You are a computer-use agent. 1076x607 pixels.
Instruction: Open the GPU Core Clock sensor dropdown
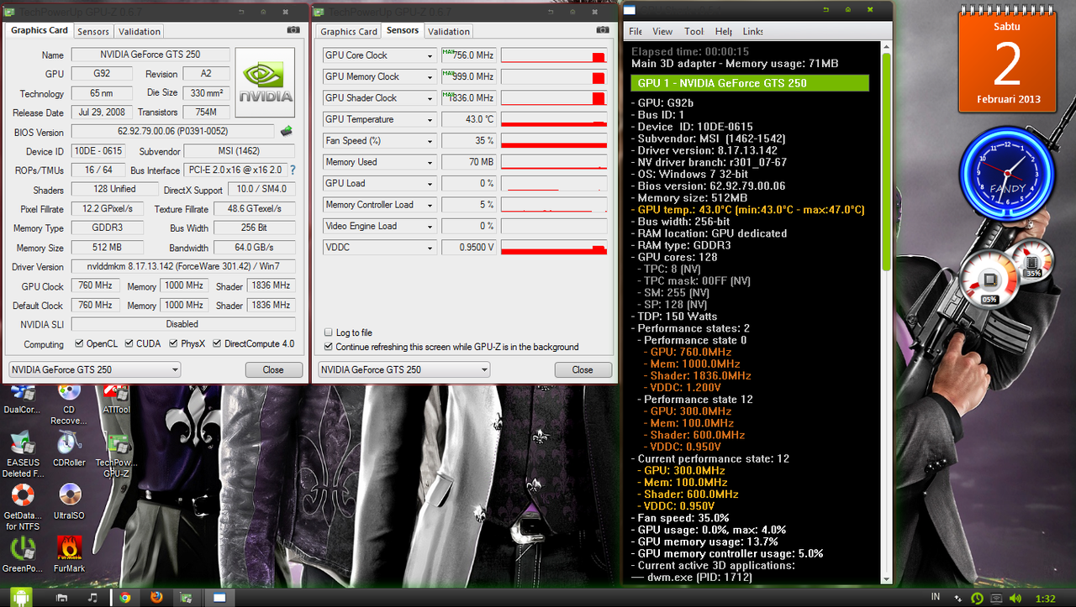pos(430,55)
